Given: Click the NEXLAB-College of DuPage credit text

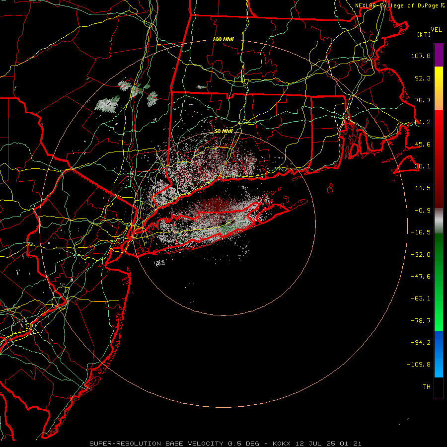Looking at the screenshot, I should (x=400, y=5).
